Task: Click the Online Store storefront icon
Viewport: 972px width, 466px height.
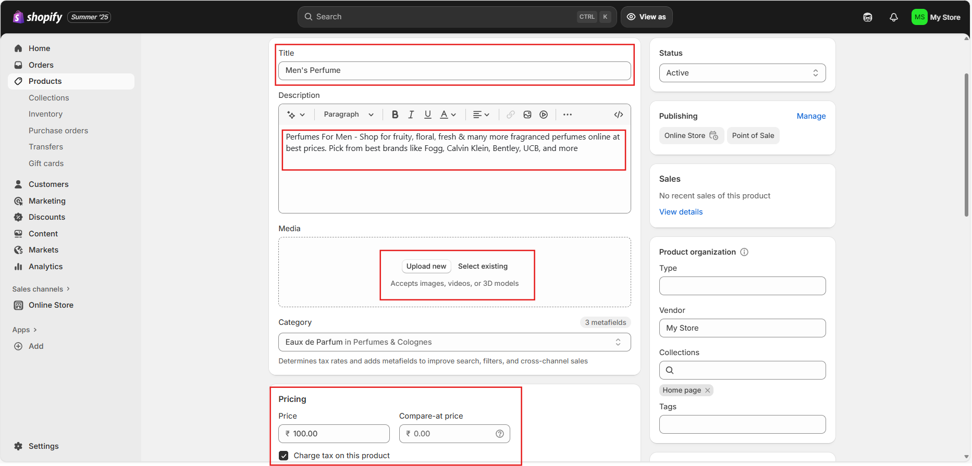Action: (18, 305)
